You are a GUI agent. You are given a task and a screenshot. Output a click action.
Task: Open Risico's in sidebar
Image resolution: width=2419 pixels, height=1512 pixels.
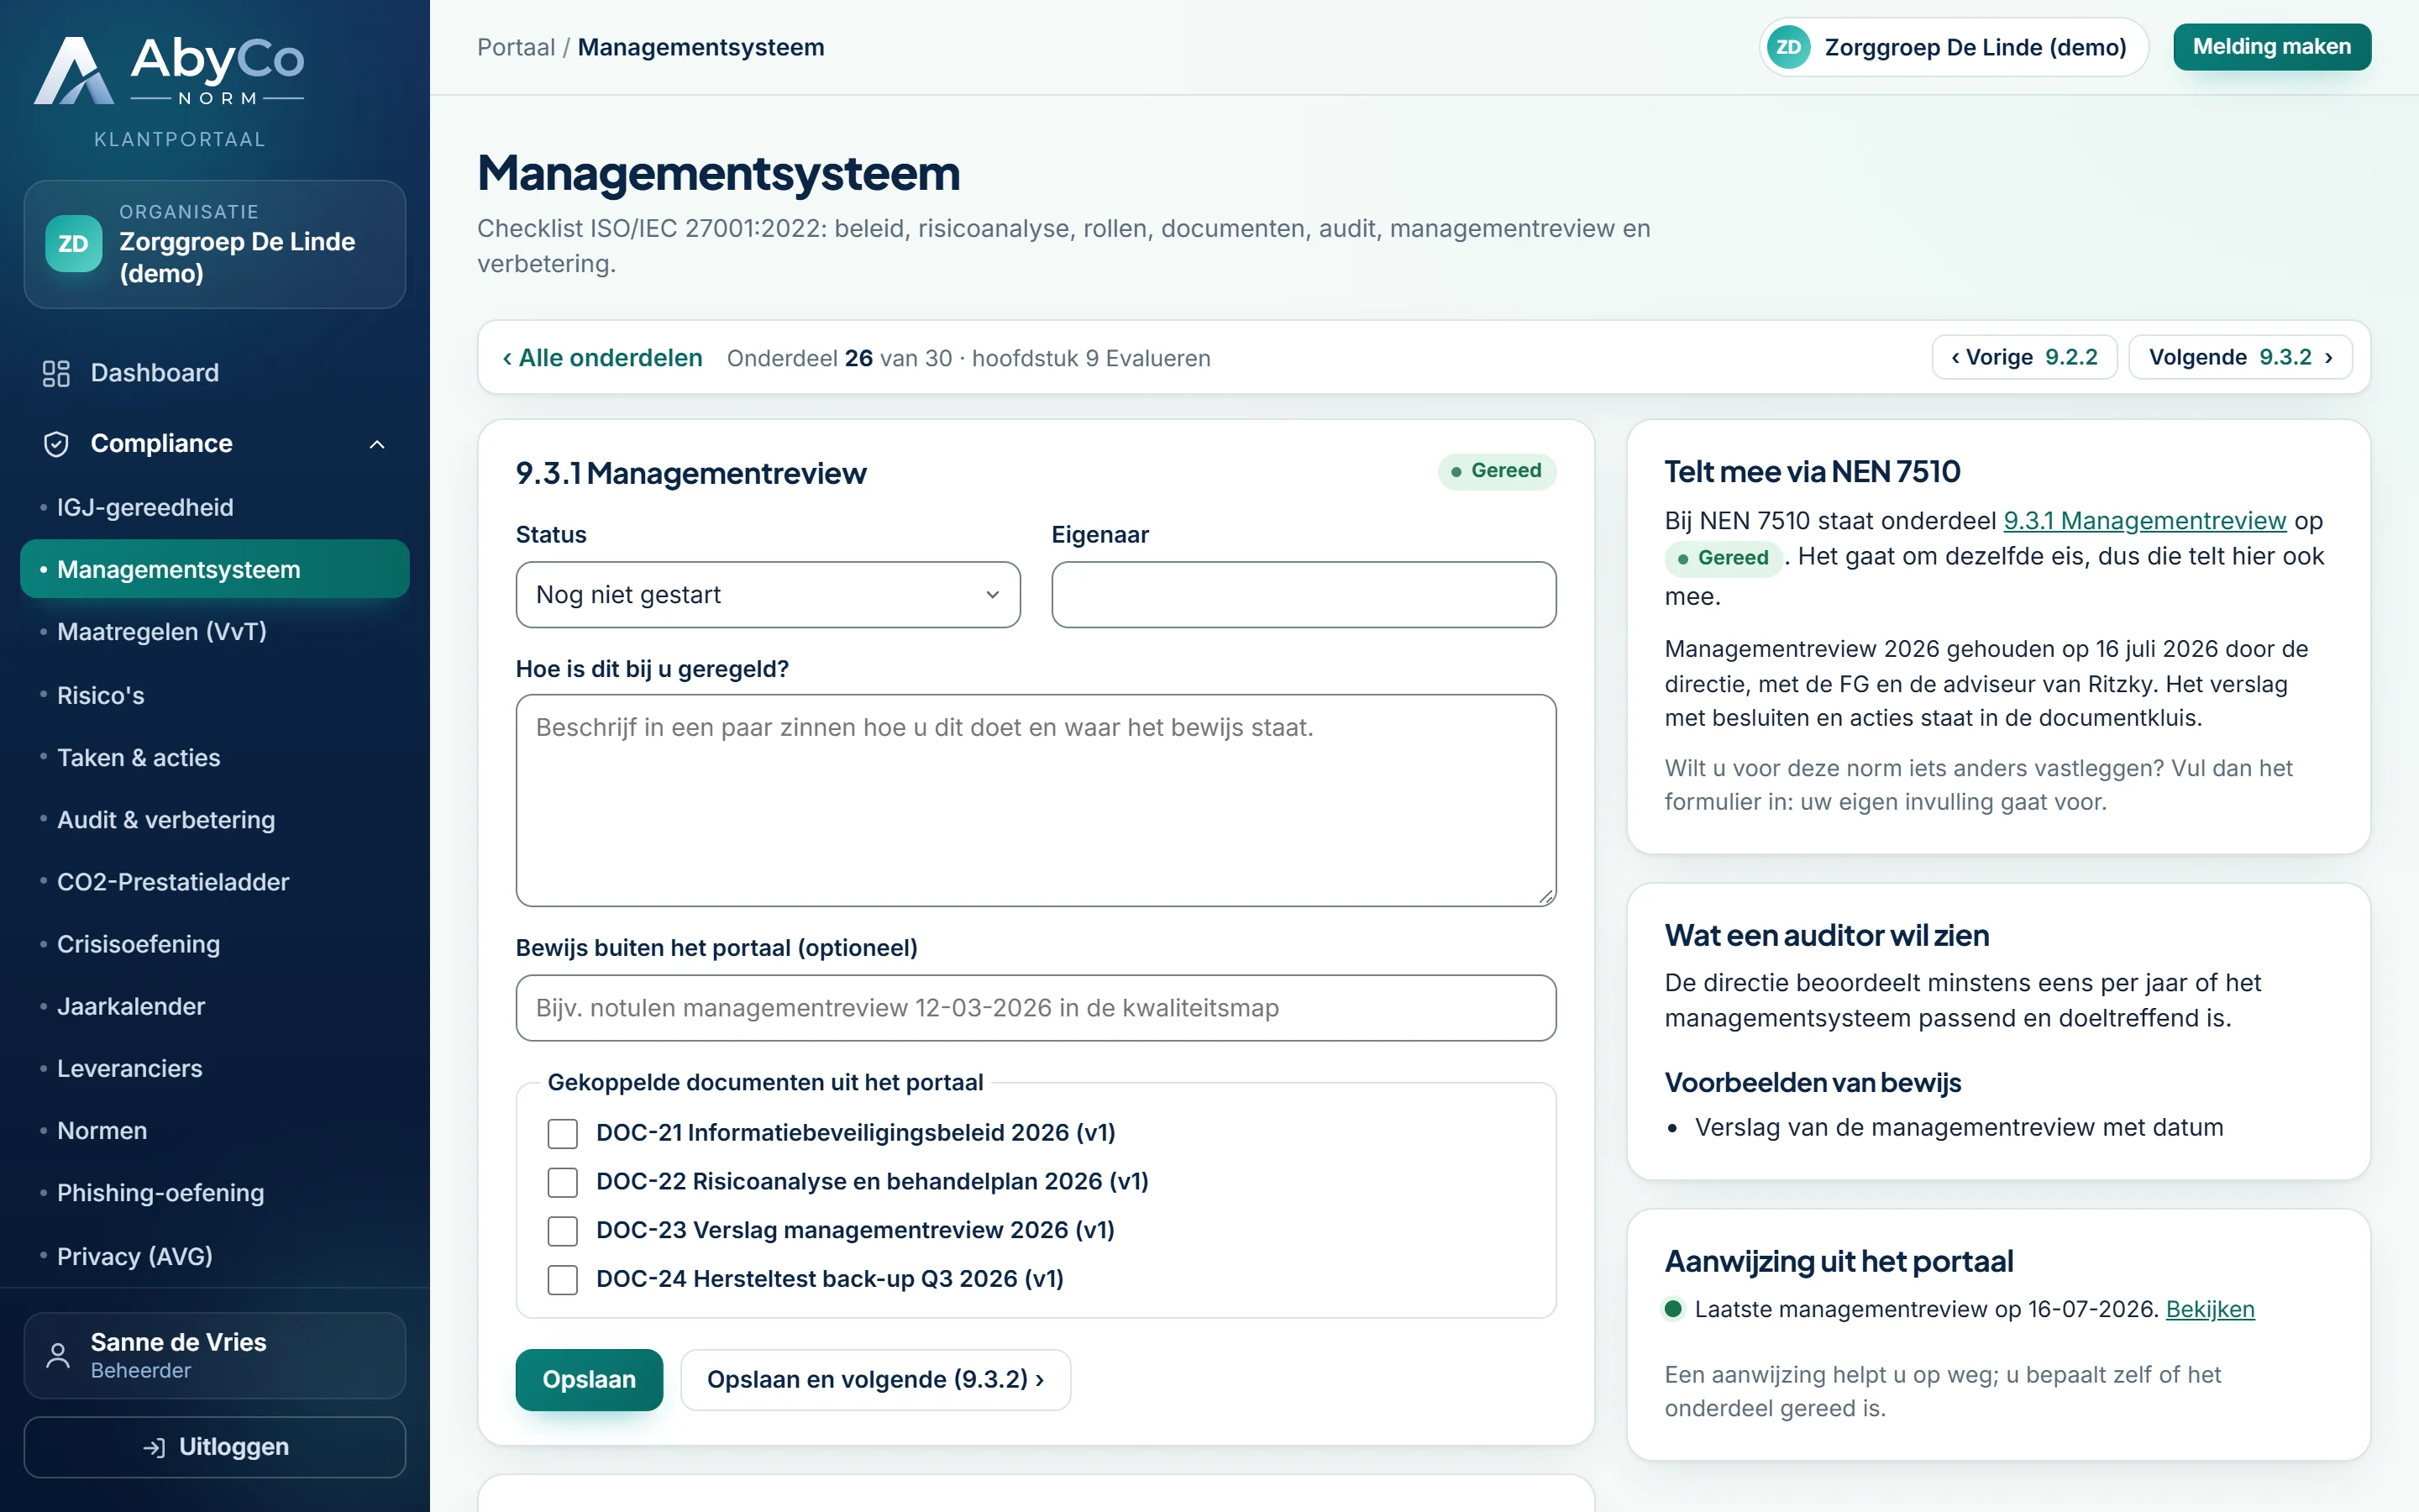click(215, 695)
